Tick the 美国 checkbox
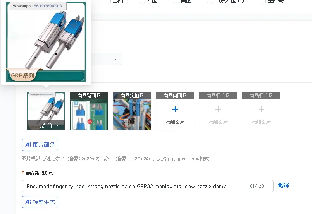Viewport: 312px width, 214px height. point(176,1)
